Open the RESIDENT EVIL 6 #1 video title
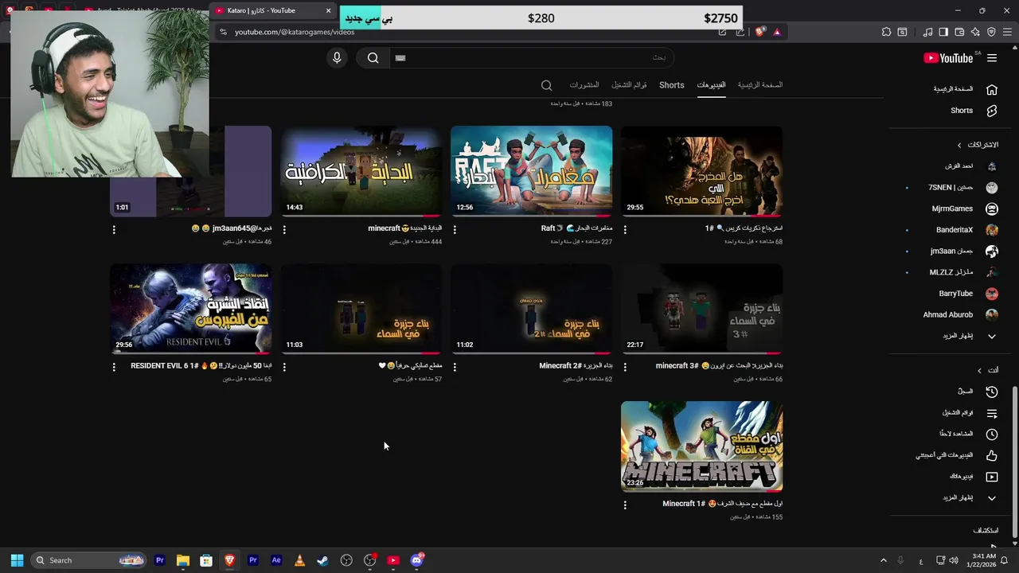1019x573 pixels. pyautogui.click(x=201, y=366)
